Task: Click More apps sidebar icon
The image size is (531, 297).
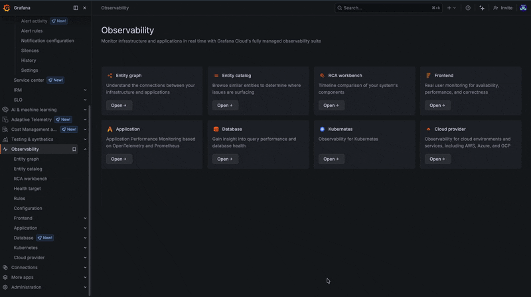Action: coord(5,277)
